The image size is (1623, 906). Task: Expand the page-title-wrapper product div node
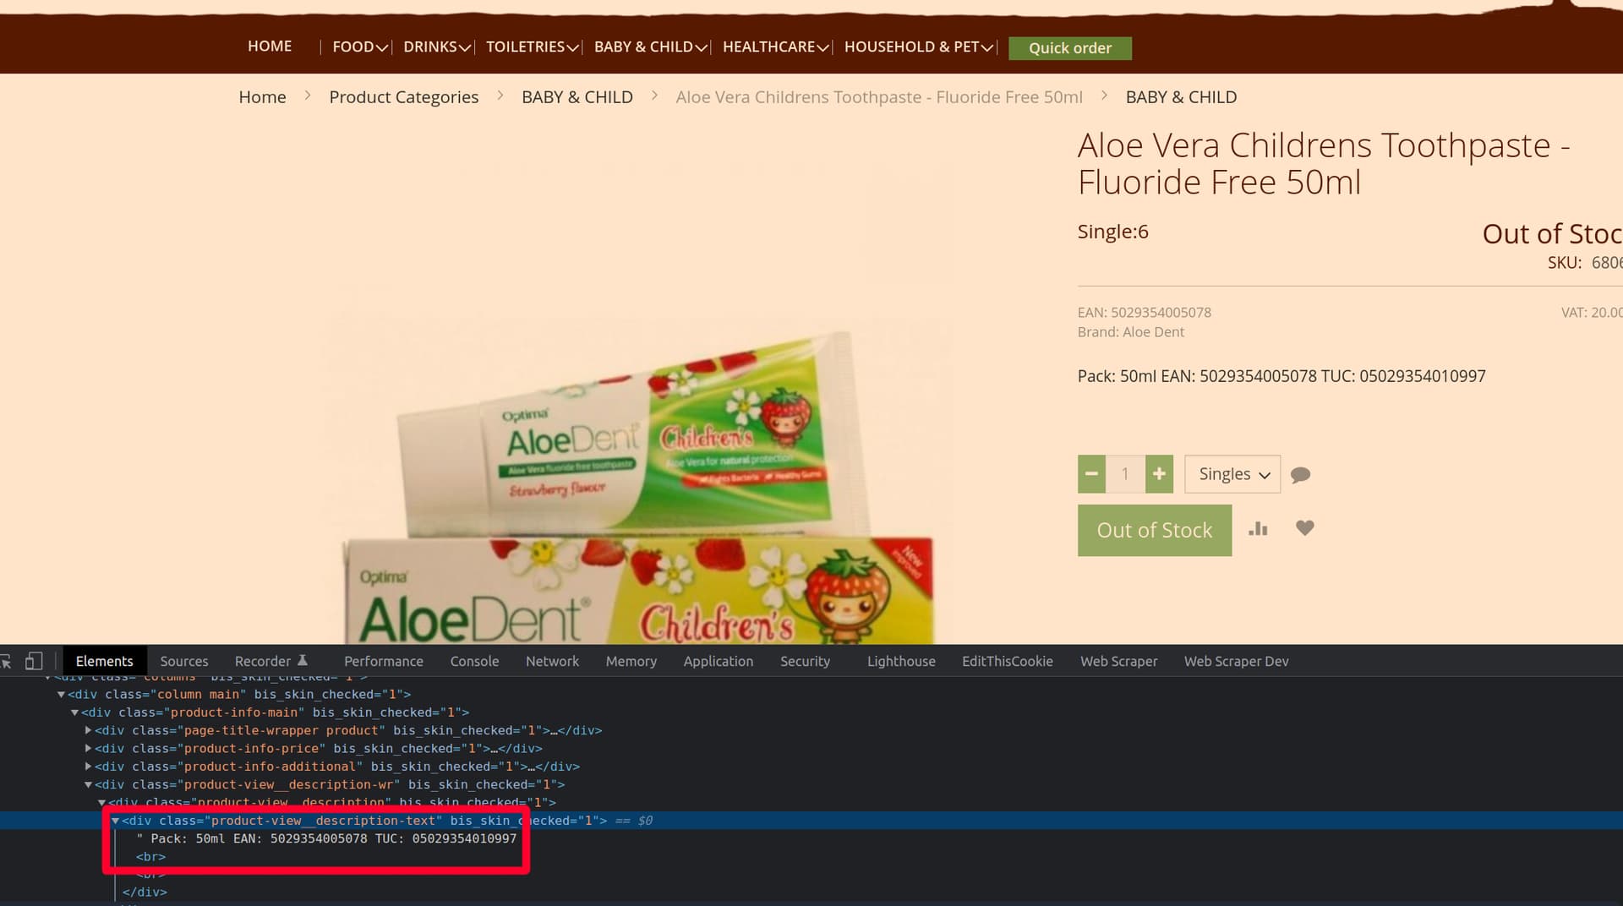(x=88, y=730)
